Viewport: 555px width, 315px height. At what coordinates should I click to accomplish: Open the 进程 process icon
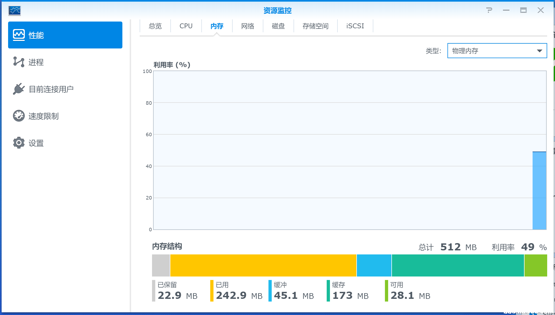(19, 62)
